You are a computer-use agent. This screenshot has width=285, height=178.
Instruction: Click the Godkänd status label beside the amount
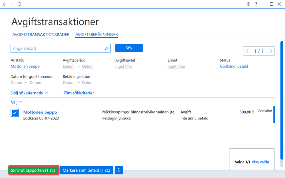265,111
